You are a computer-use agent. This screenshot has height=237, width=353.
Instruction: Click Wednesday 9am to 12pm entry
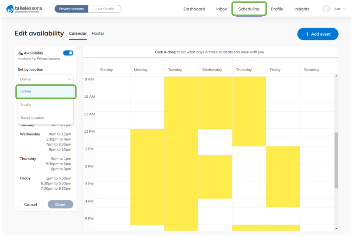click(60, 134)
